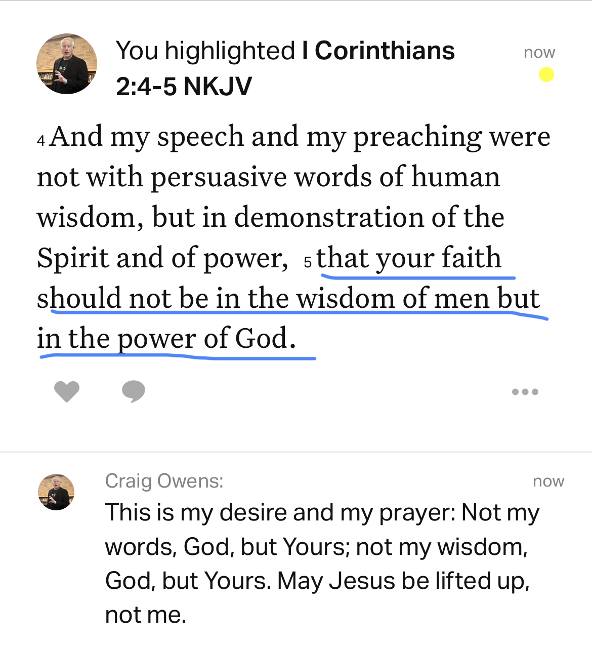This screenshot has width=592, height=645.
Task: Open the large profile photo at top
Action: 67,64
